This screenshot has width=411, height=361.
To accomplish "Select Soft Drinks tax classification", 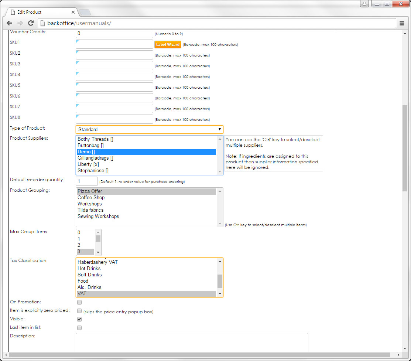I will coord(146,275).
